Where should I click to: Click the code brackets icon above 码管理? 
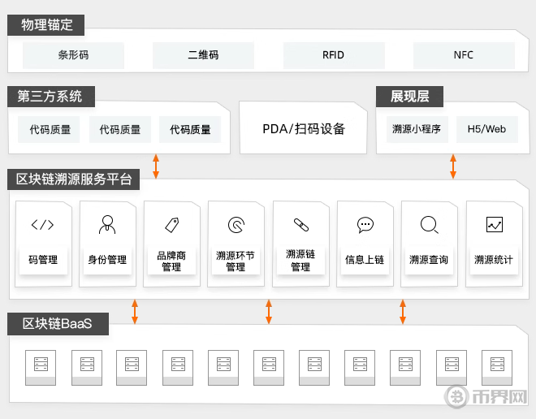coord(42,225)
